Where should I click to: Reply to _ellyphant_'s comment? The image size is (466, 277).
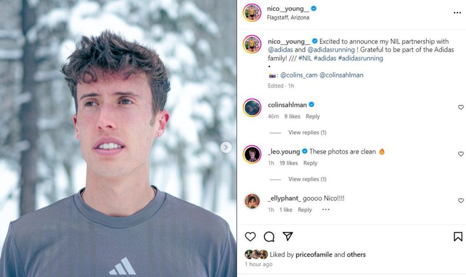(x=304, y=210)
